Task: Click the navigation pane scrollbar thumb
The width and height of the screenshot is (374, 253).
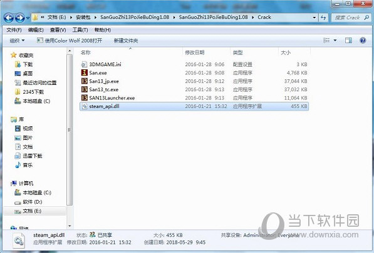Action: tap(70, 129)
